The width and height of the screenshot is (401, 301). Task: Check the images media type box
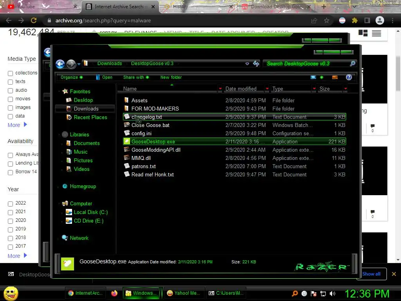[x=10, y=108]
